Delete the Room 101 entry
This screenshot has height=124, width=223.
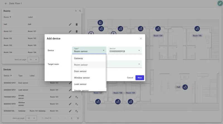[77, 31]
